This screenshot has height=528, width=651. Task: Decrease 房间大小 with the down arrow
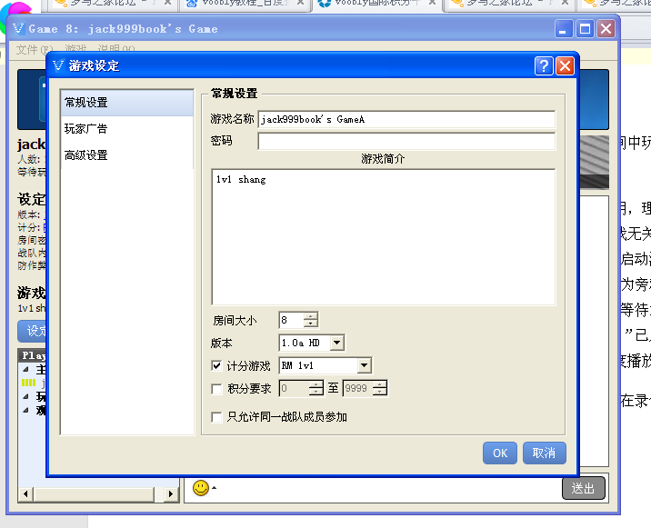pos(311,324)
